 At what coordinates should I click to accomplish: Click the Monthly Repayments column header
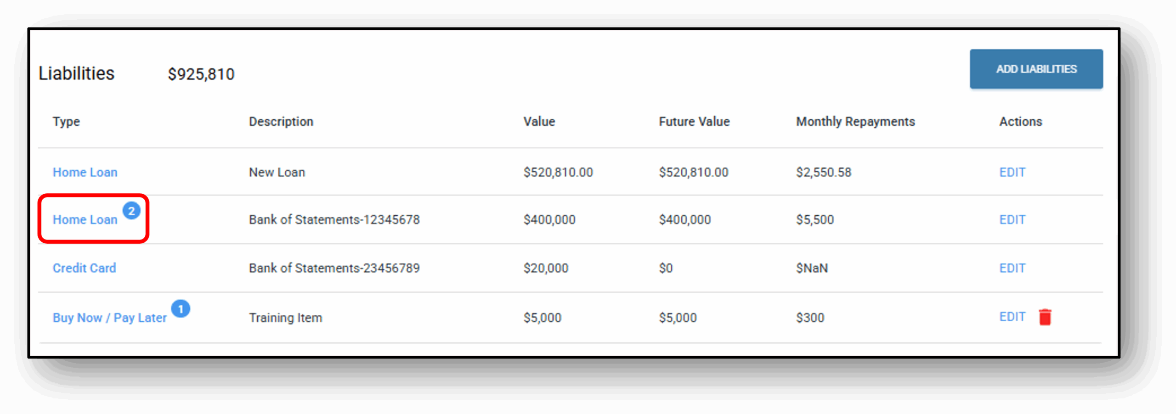coord(855,122)
